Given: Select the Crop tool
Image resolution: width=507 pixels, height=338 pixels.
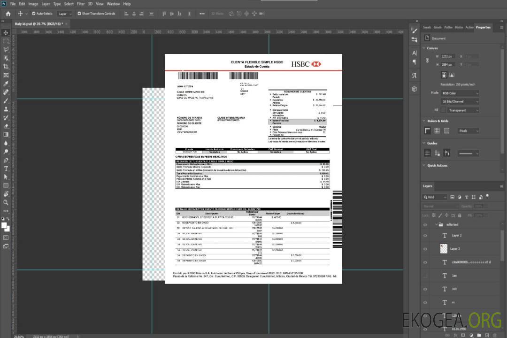Looking at the screenshot, I should [6, 67].
